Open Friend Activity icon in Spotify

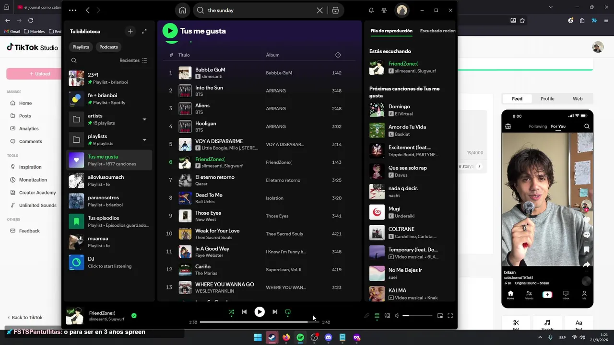(384, 10)
